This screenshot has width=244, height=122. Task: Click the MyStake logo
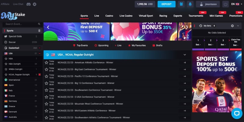[x=13, y=16]
